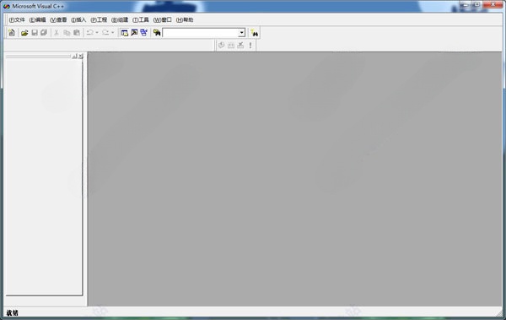Open the 窗口 (Window) menu
The width and height of the screenshot is (506, 320).
(x=162, y=19)
